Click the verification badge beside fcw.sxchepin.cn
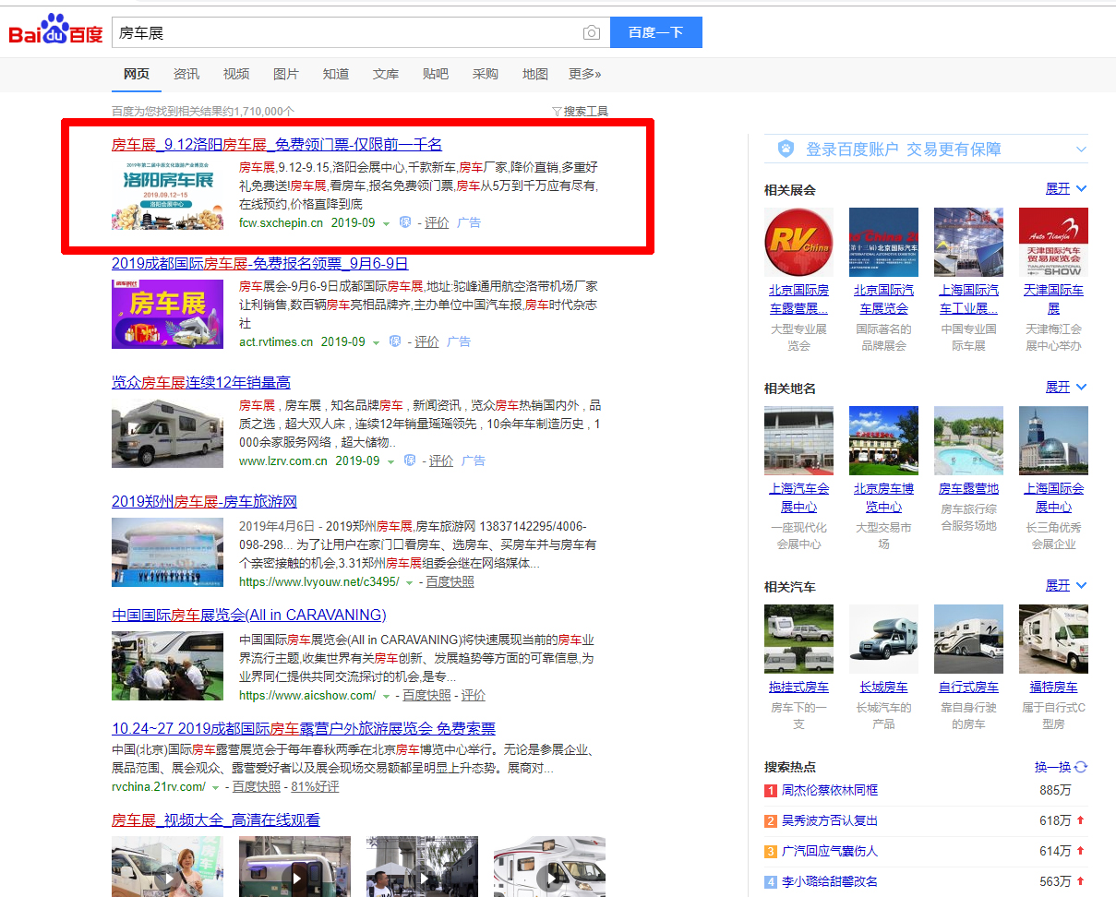 [x=404, y=222]
